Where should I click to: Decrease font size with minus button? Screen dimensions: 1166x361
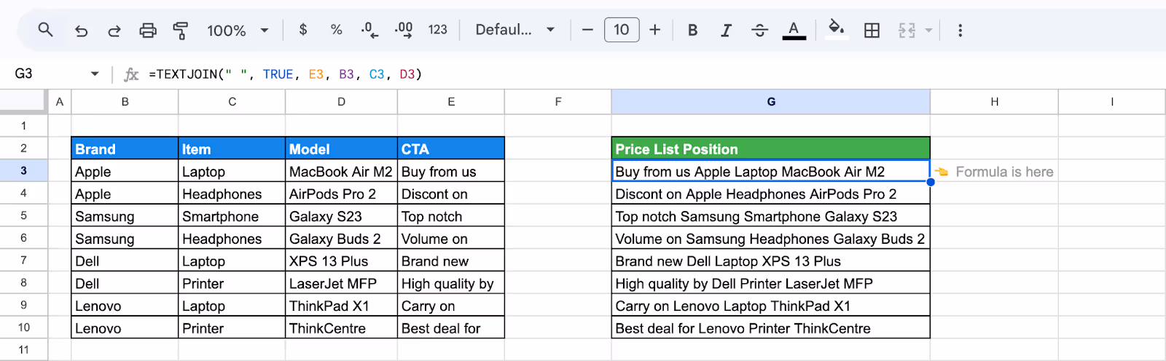pos(587,30)
